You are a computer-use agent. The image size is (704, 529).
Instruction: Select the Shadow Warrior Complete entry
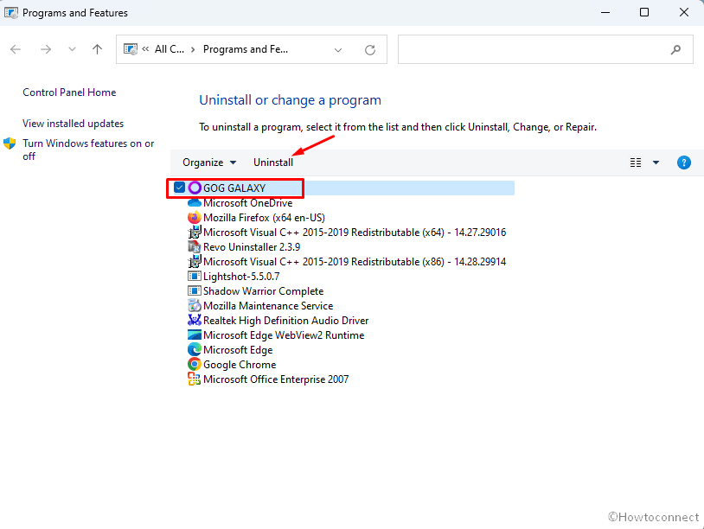point(263,291)
